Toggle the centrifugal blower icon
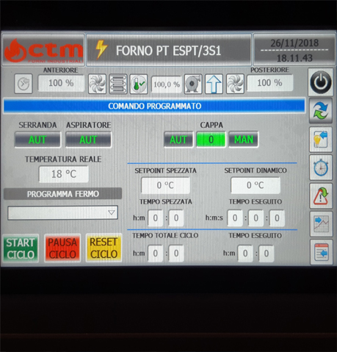The width and height of the screenshot is (337, 352). tap(193, 84)
